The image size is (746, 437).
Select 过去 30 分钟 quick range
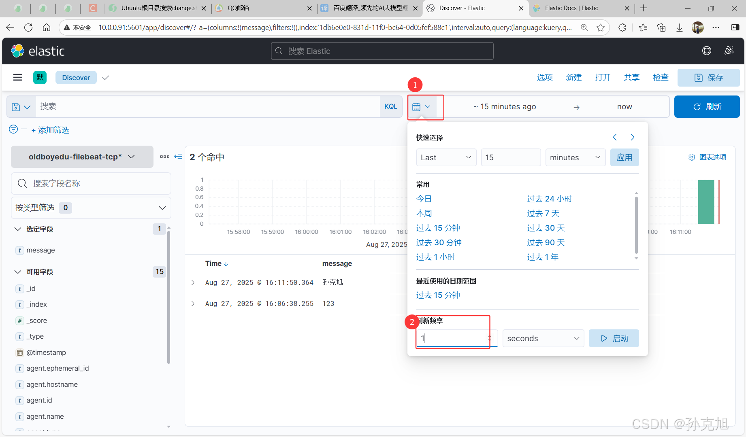[x=439, y=242]
